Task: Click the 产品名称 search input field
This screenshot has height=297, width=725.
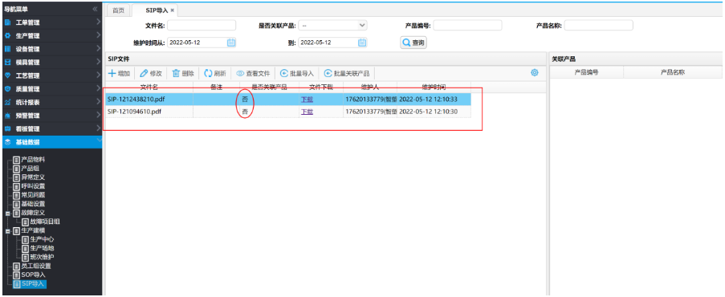Action: click(x=598, y=26)
